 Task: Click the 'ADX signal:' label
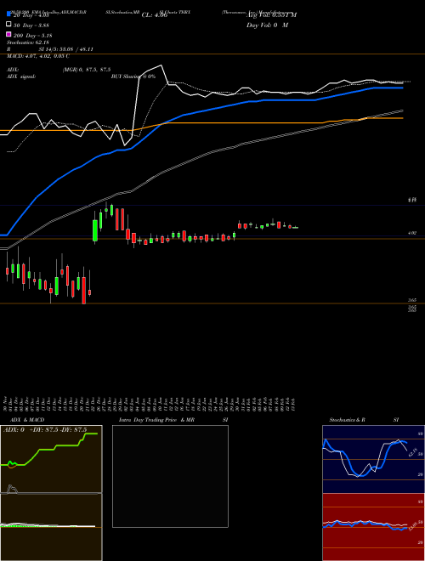click(21, 76)
